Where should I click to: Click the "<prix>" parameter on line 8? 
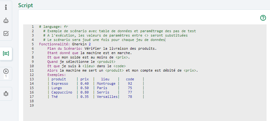122,57
